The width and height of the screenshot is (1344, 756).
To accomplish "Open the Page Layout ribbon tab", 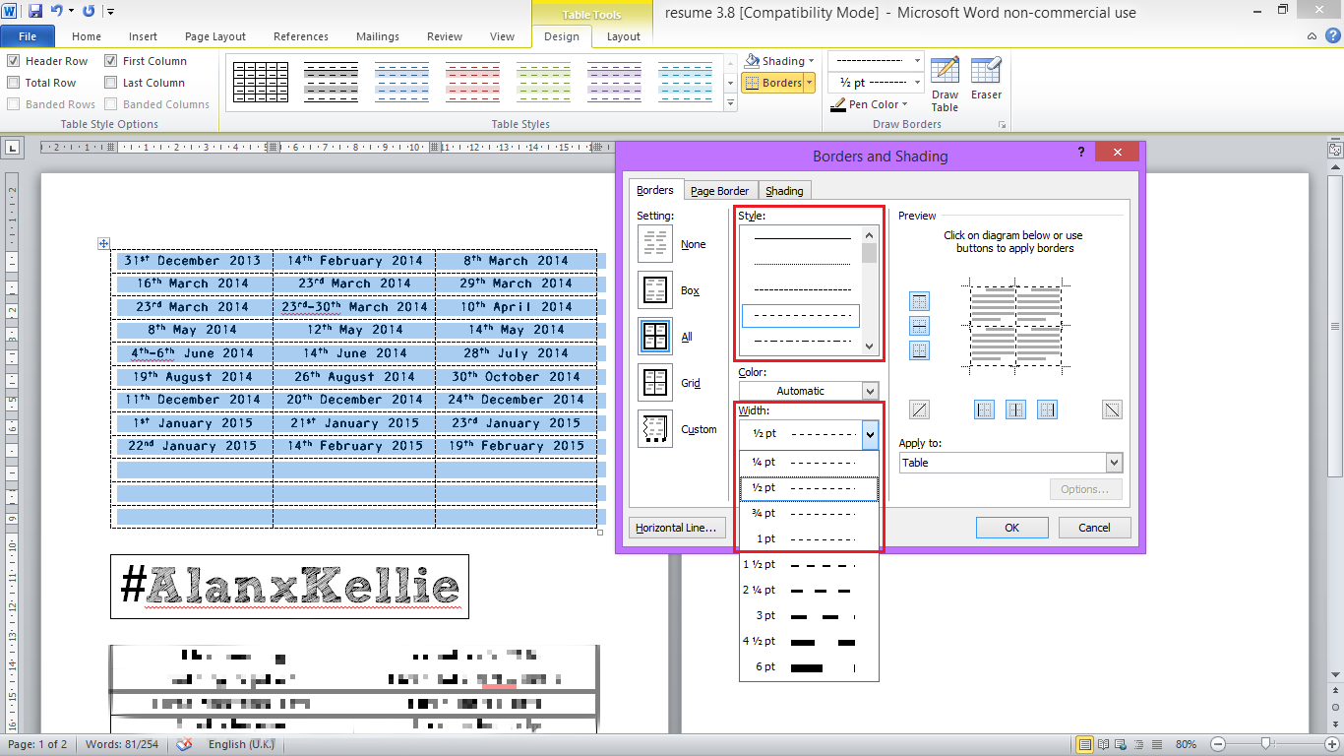I will pyautogui.click(x=215, y=36).
